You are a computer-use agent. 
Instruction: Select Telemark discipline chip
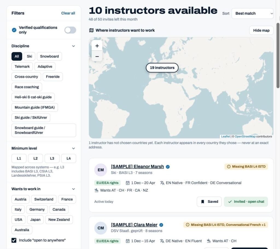coord(22,67)
